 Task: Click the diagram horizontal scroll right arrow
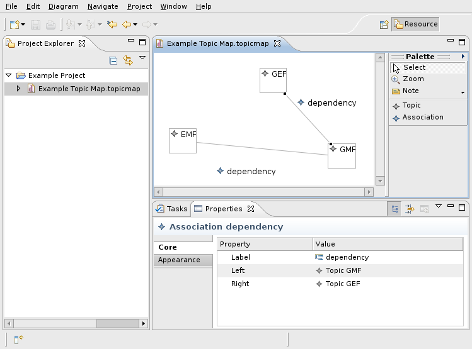(x=369, y=192)
